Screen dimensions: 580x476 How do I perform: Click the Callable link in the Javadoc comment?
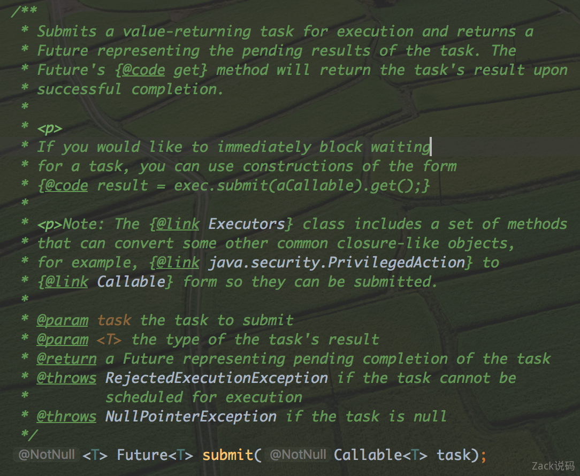click(x=131, y=282)
